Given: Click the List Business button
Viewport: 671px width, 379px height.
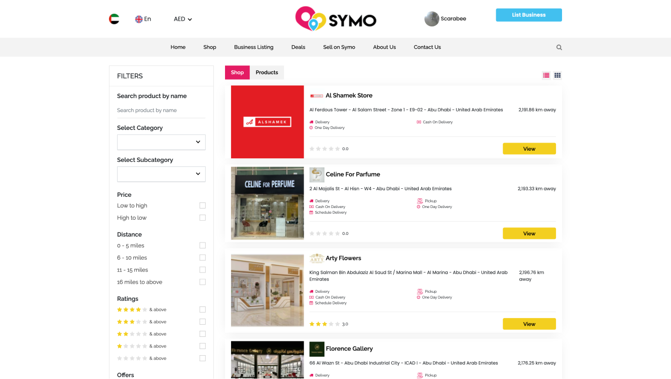Looking at the screenshot, I should [529, 15].
